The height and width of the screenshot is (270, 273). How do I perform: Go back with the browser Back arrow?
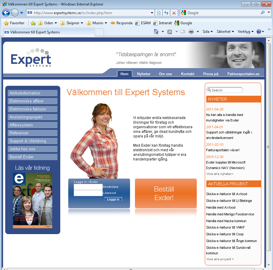[6, 13]
